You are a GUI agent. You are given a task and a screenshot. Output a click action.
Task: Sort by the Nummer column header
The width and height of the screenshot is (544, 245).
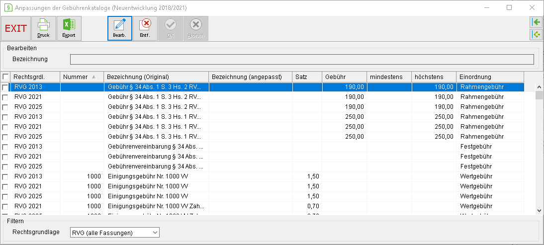click(82, 77)
